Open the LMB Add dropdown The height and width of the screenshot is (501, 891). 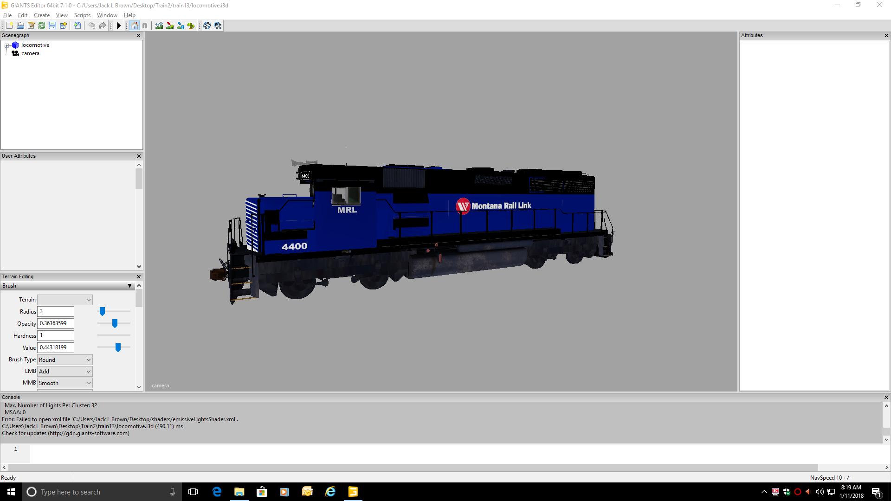[x=65, y=372]
